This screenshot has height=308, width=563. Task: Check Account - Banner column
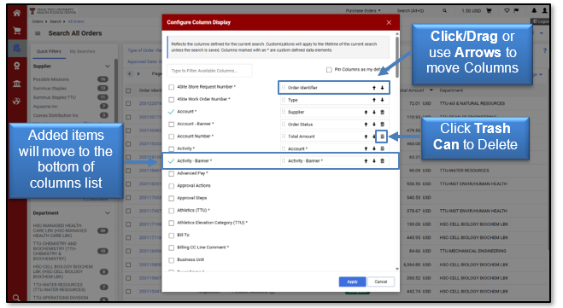coord(171,124)
